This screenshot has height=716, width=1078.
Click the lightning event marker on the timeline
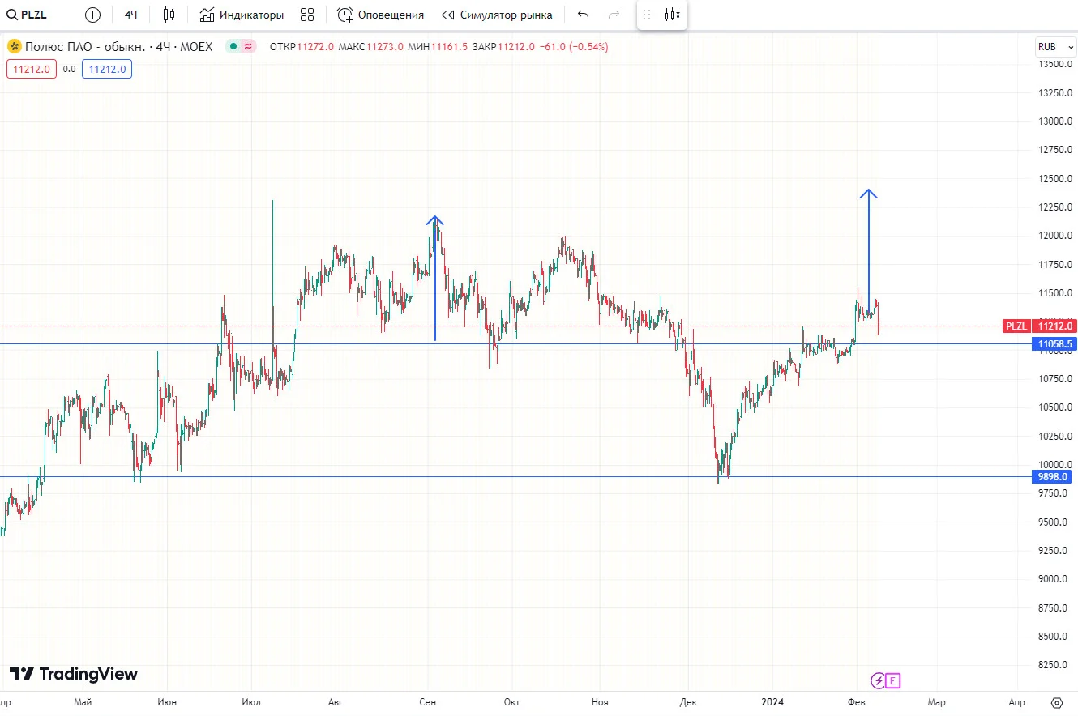(877, 680)
